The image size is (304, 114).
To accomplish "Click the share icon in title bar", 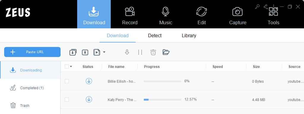I will 265,7.
